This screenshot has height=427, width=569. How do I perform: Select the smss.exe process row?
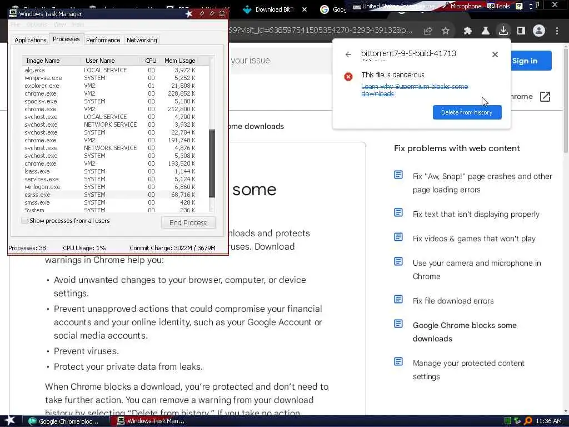coord(111,202)
